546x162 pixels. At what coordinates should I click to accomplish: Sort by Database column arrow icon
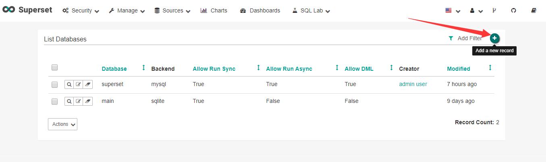(143, 68)
